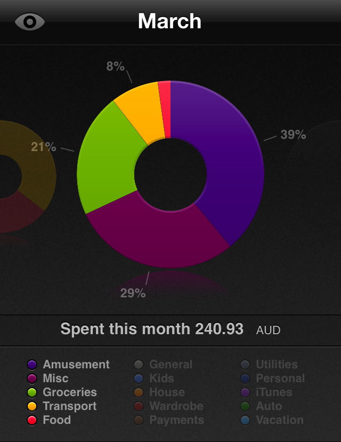341x442 pixels.
Task: Select the Vacation category dot
Action: [245, 421]
